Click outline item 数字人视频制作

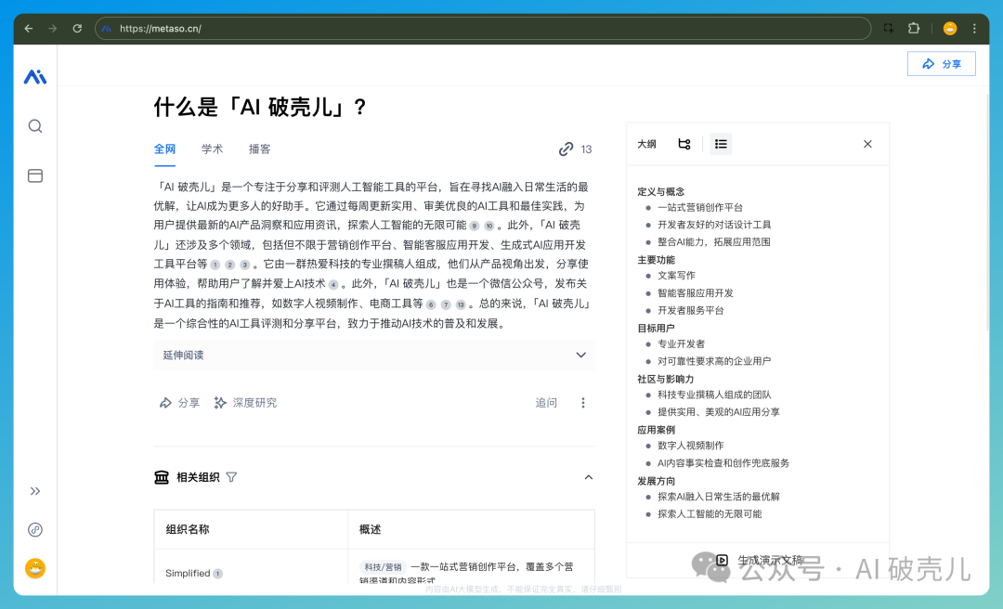point(691,446)
